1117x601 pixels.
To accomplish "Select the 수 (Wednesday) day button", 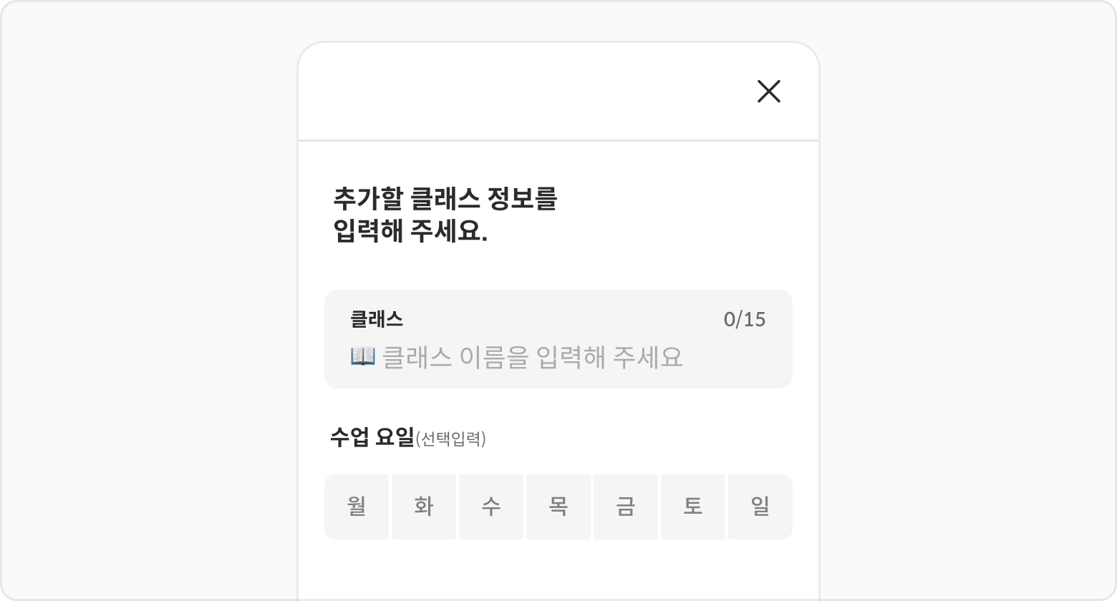I will (x=491, y=507).
